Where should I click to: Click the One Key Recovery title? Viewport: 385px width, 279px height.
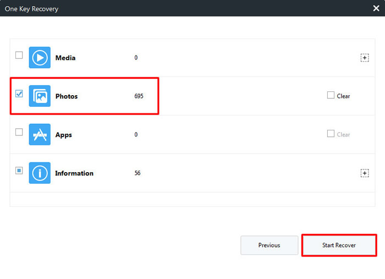(31, 9)
